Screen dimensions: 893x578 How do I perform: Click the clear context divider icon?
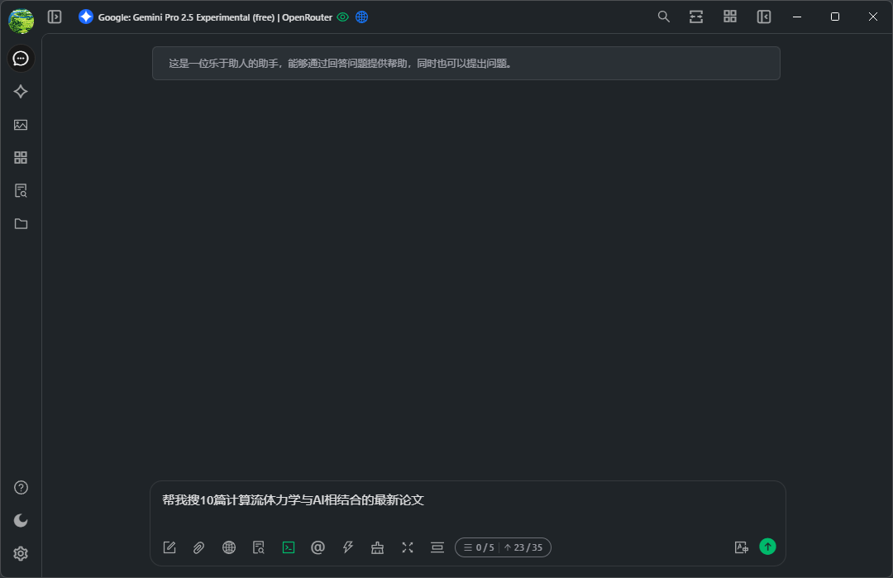coord(437,547)
